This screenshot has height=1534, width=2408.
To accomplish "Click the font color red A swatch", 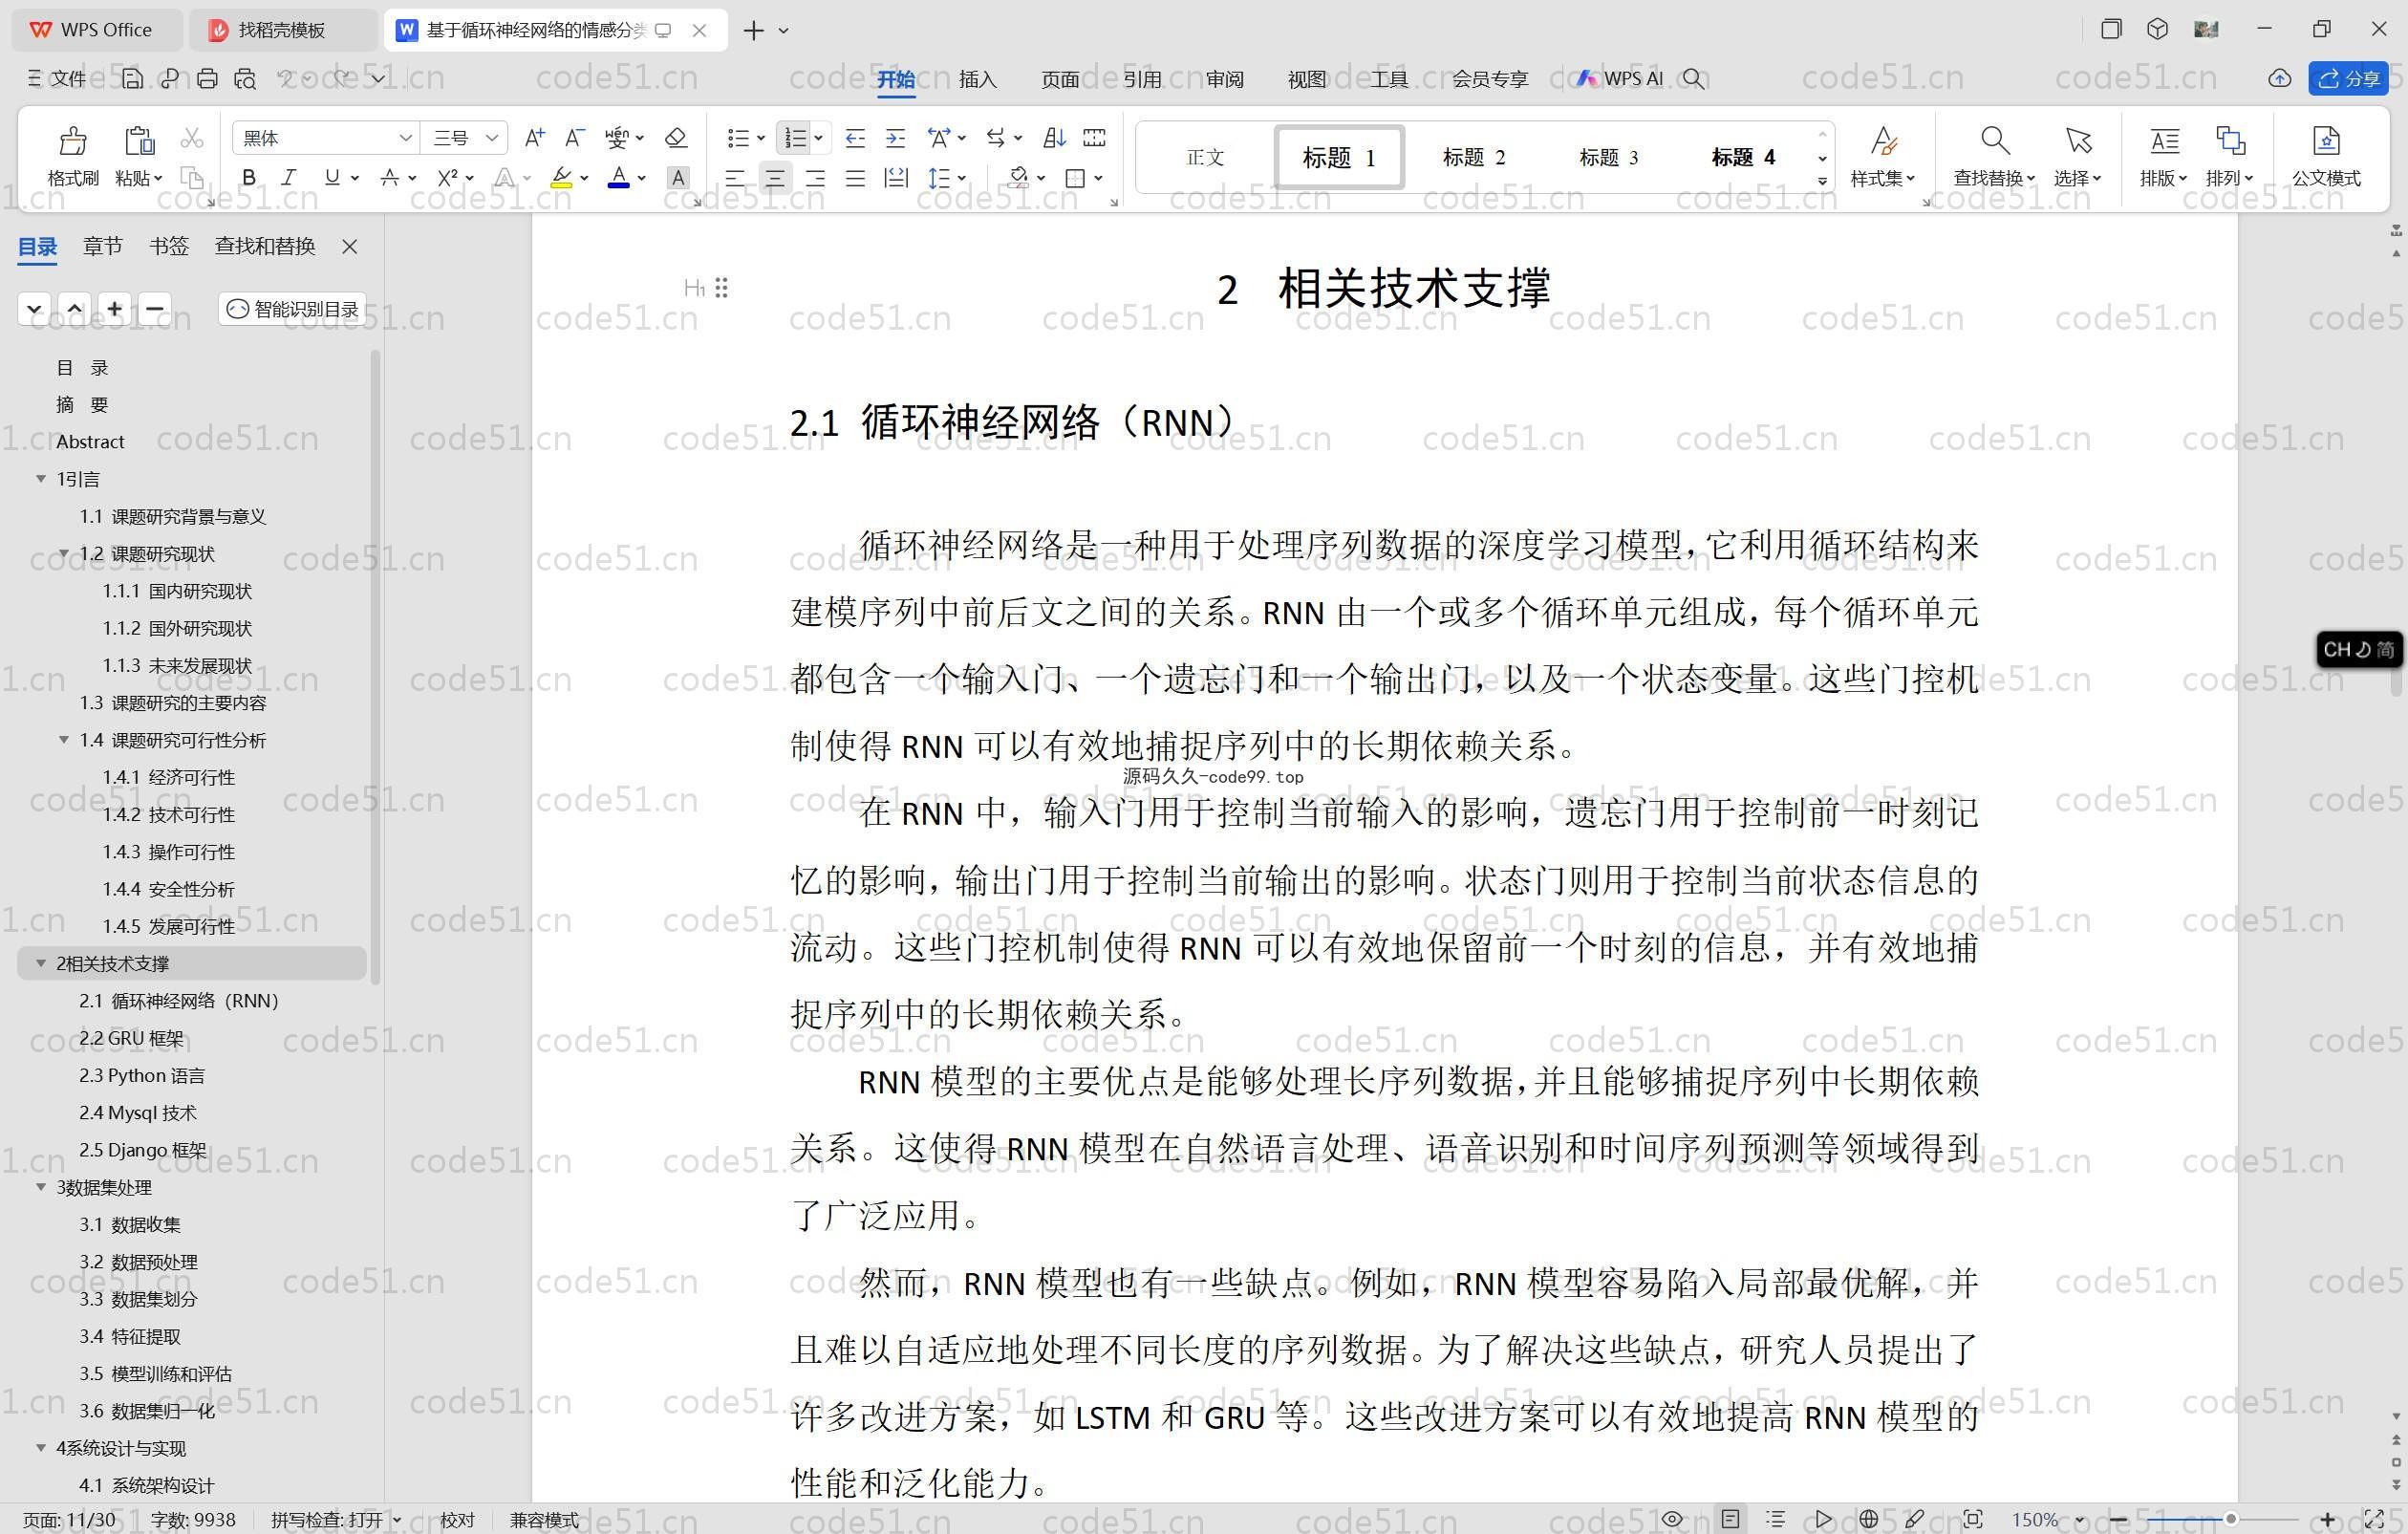I will pyautogui.click(x=619, y=178).
